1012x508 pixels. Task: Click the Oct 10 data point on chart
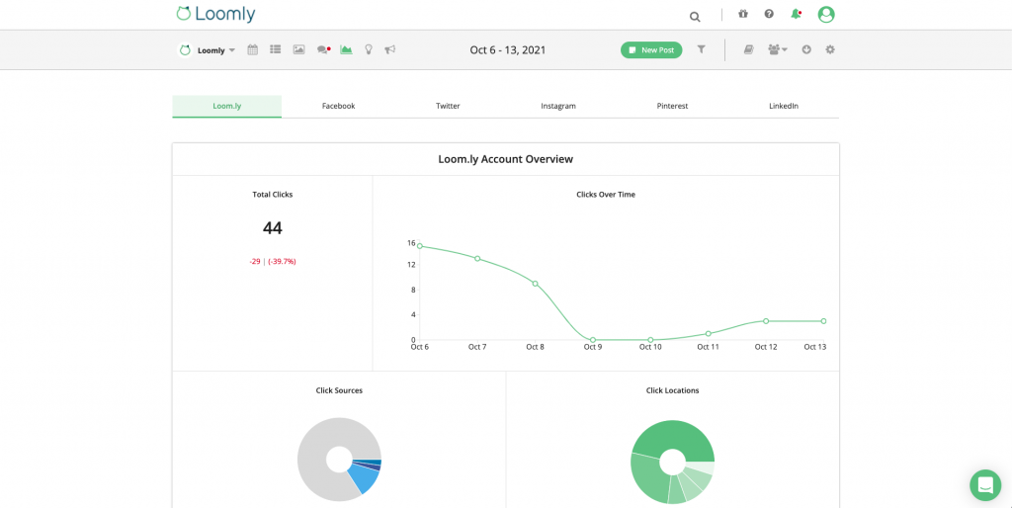650,340
